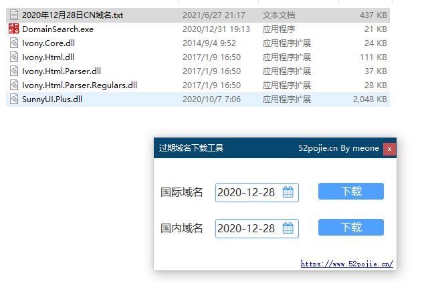Click the 111 KB size cell
Image resolution: width=428 pixels, height=283 pixels.
(x=373, y=57)
